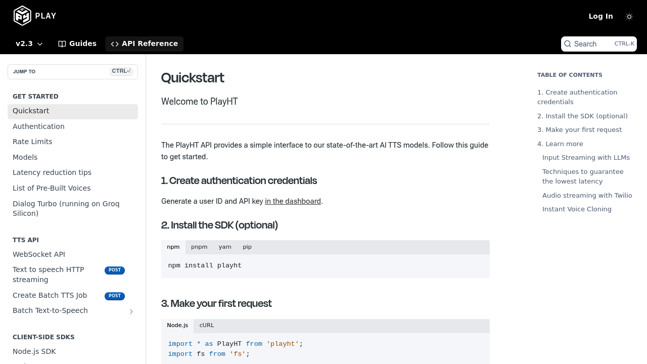
Task: Select the API Reference code icon tab
Action: (115, 44)
